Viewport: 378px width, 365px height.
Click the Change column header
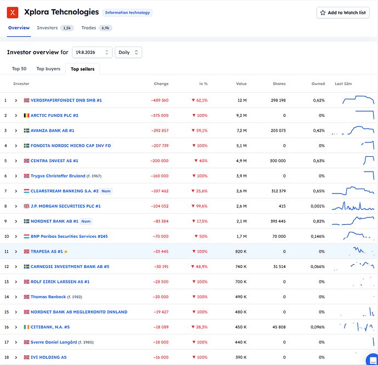[x=161, y=84]
